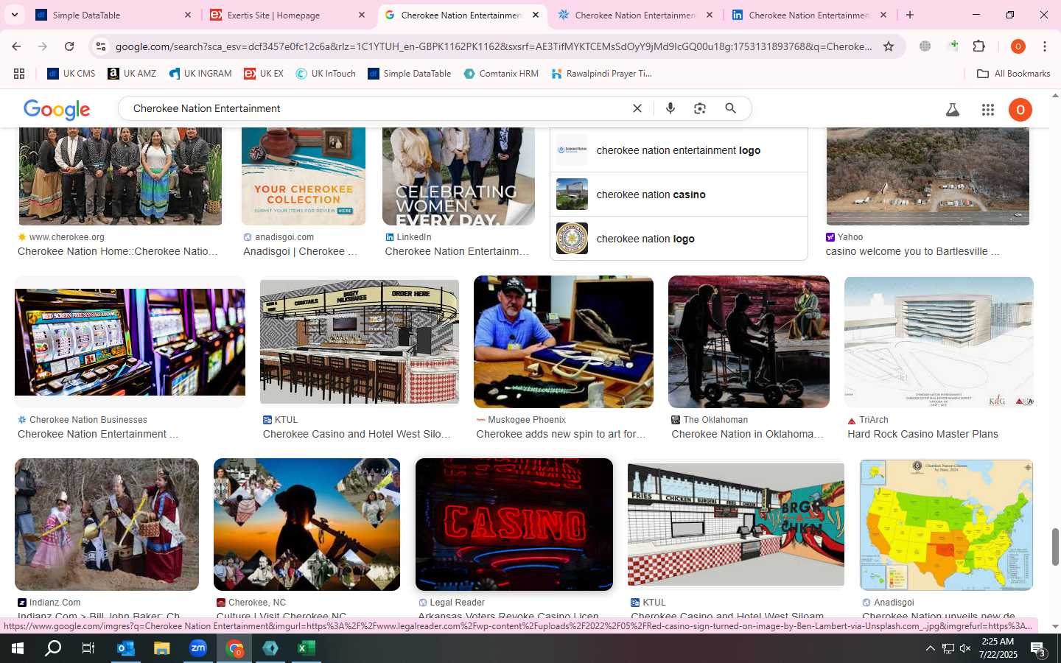This screenshot has width=1061, height=663.
Task: Click the browser back arrow
Action: click(x=16, y=46)
